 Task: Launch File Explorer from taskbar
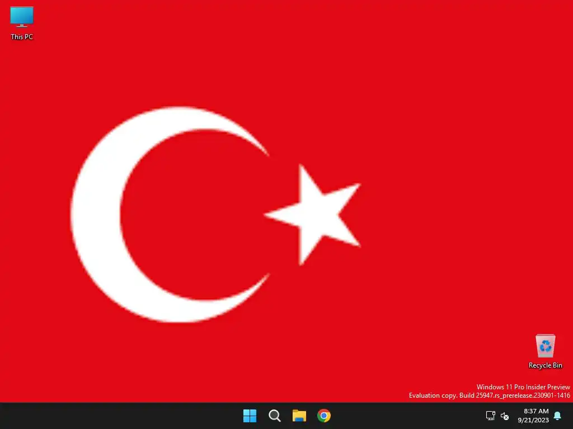click(299, 416)
